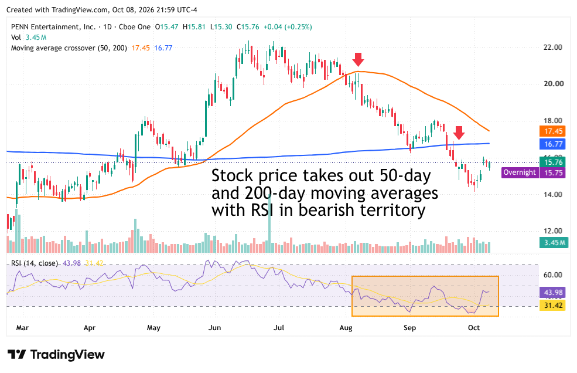Click the Apr date axis label
Image resolution: width=577 pixels, height=373 pixels.
(90, 328)
